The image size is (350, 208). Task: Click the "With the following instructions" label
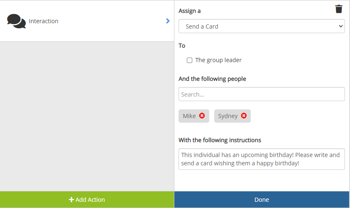[x=220, y=140]
